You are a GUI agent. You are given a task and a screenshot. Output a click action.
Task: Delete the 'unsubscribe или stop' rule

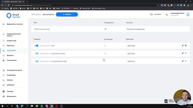[x=186, y=61]
